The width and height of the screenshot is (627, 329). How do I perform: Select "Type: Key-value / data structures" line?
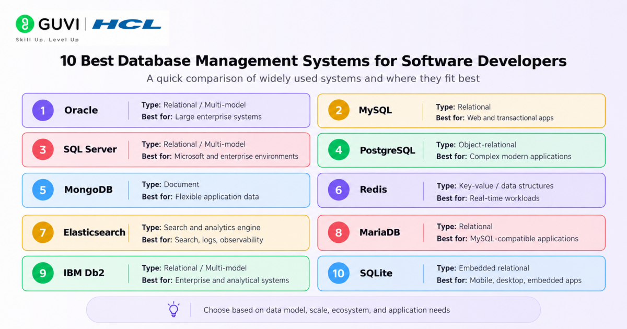point(495,186)
